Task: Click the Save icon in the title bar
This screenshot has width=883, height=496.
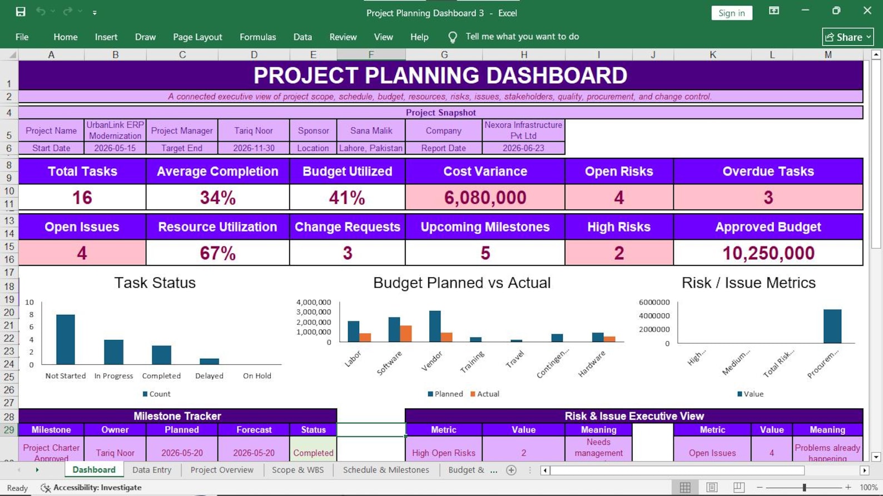Action: [21, 12]
